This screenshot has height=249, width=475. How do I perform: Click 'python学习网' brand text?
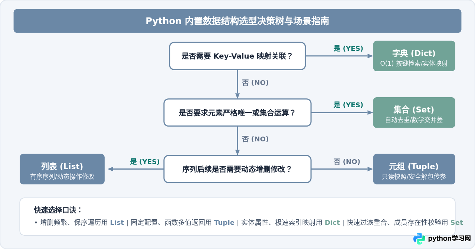pos(449,239)
